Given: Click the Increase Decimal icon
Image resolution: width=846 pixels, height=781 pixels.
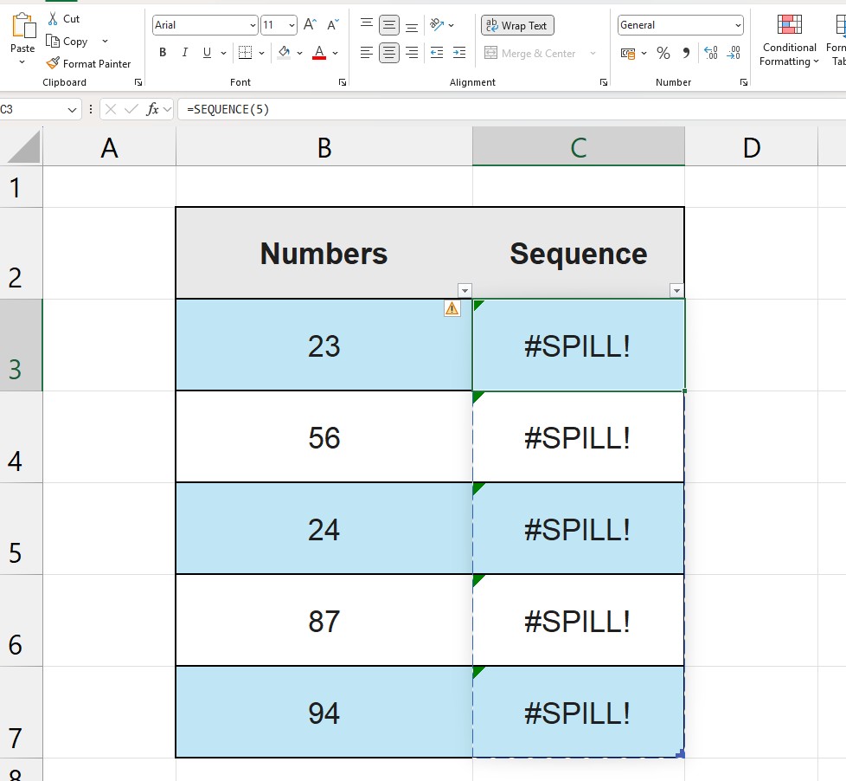Looking at the screenshot, I should click(711, 53).
